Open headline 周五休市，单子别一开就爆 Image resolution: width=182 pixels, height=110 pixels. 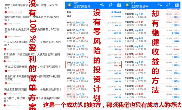click(x=31, y=100)
